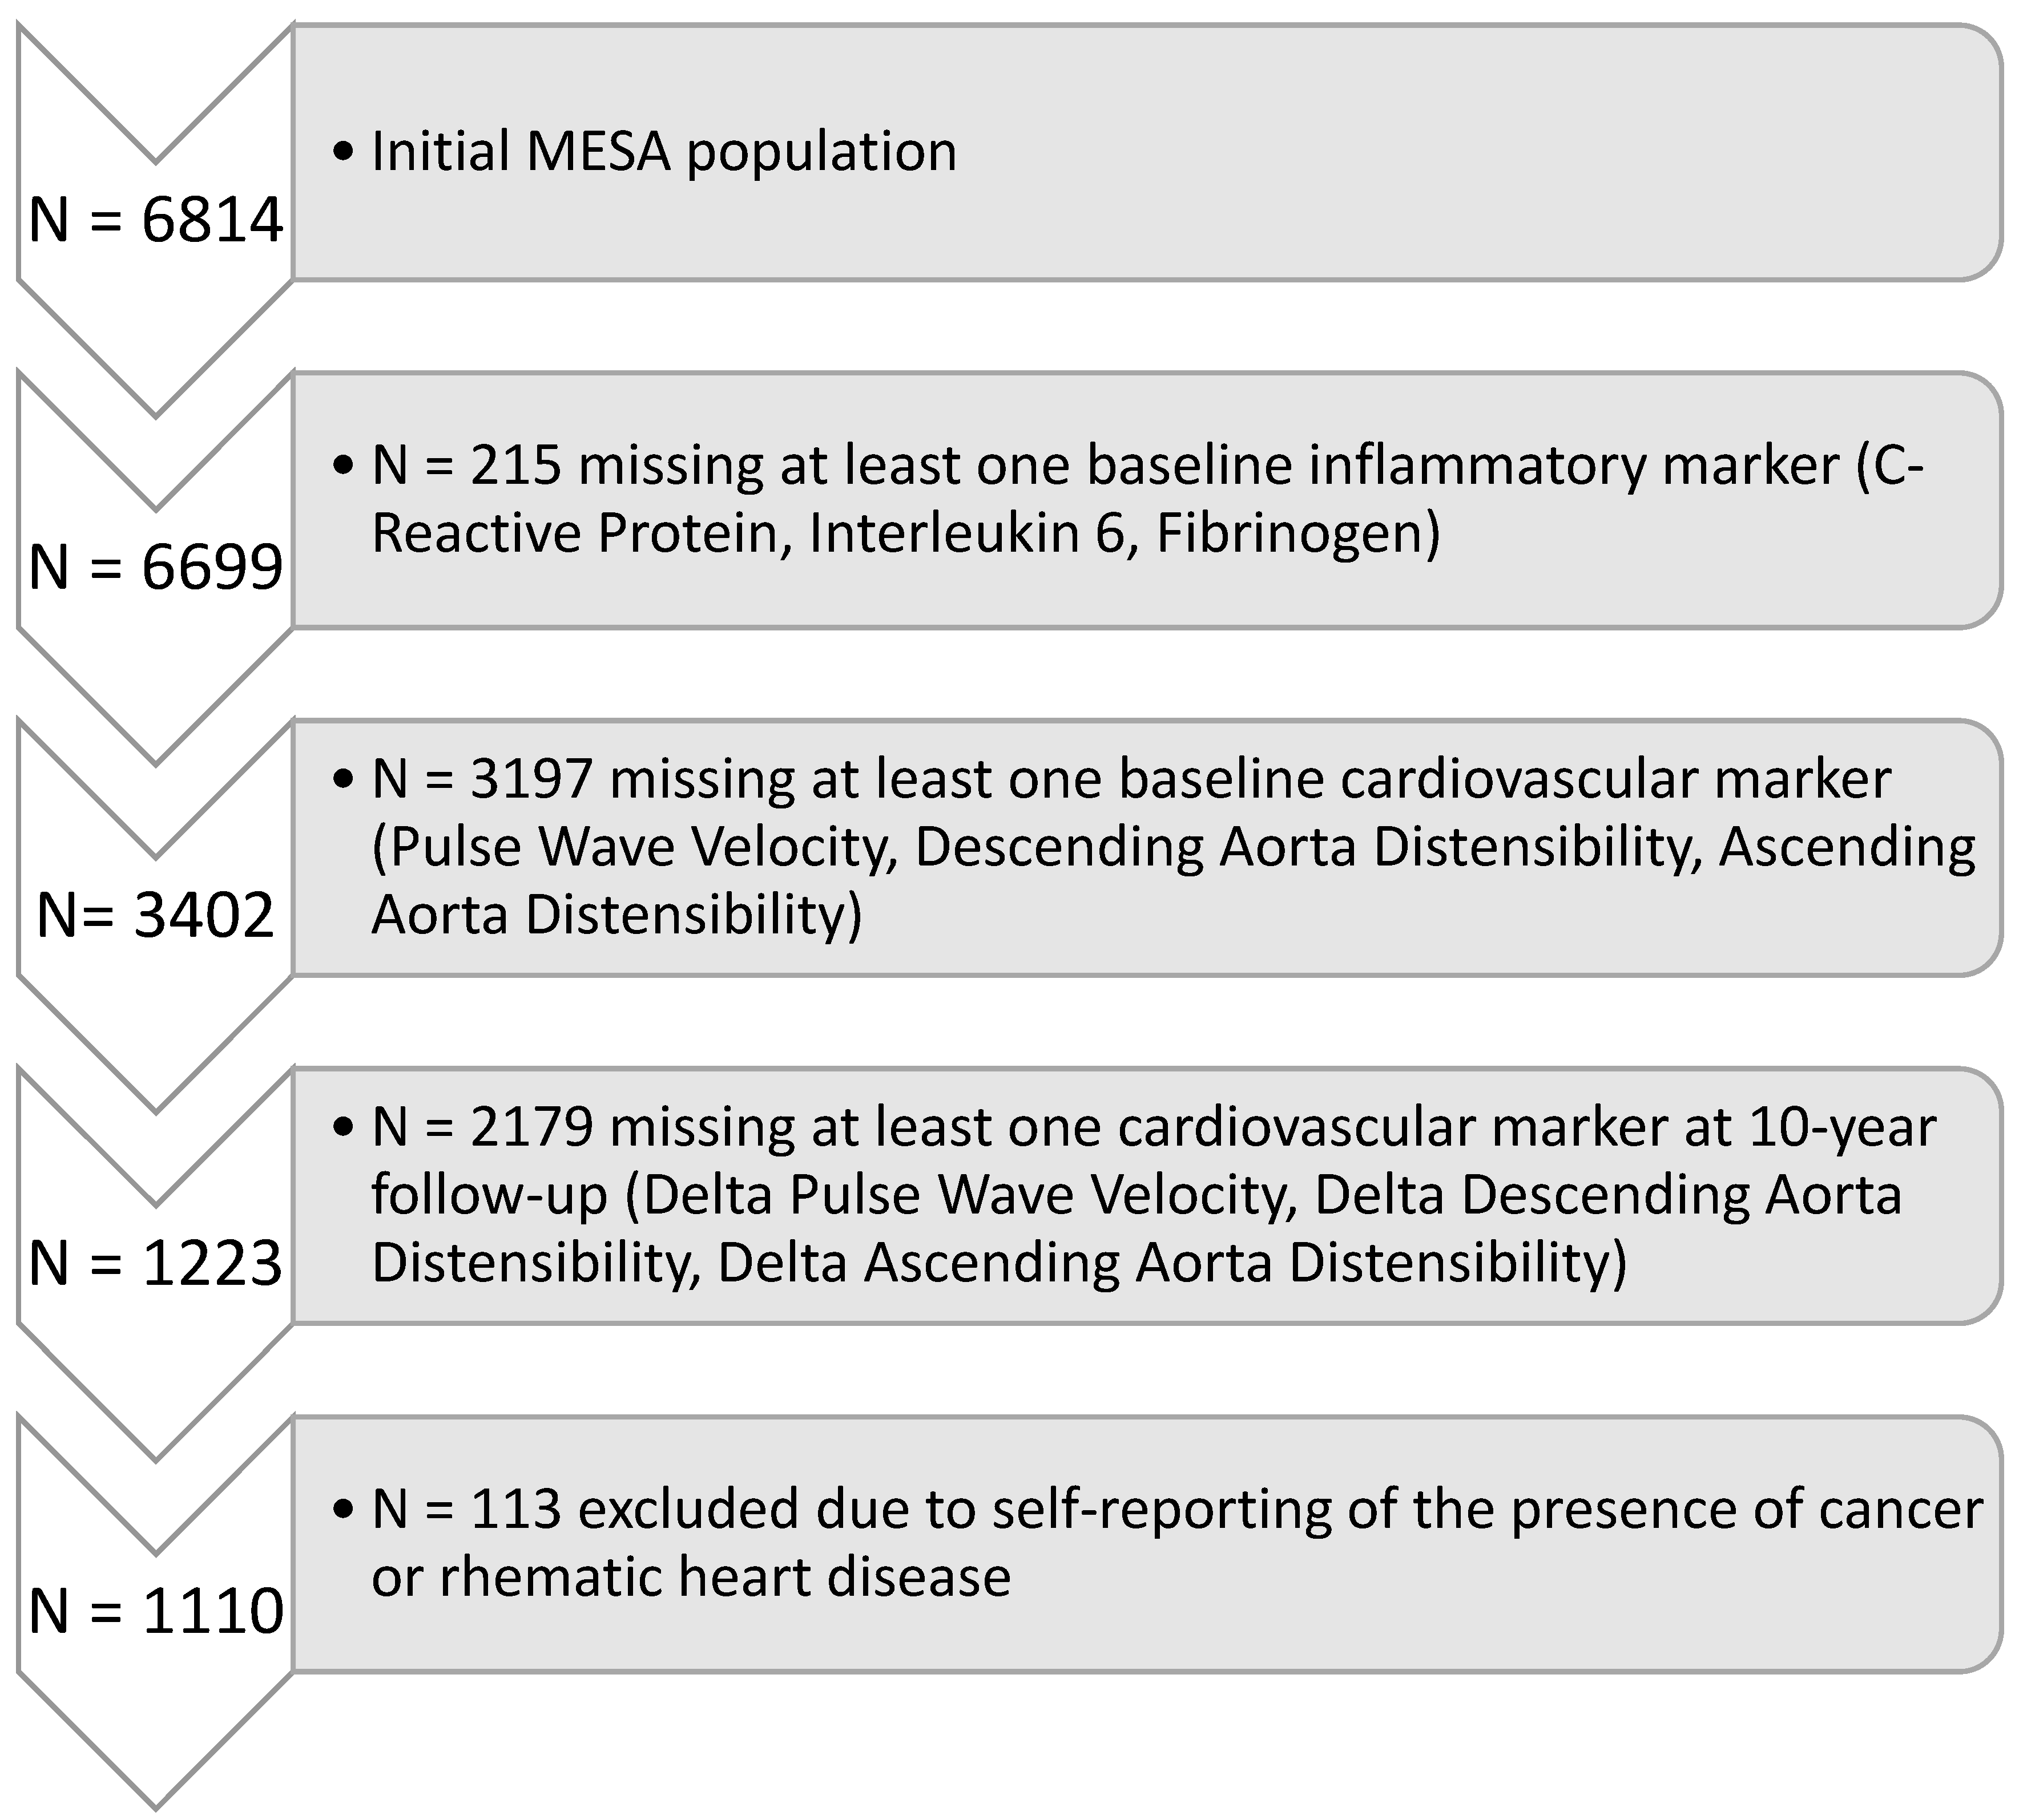Click the "Reactive Protein" text
The height and width of the screenshot is (1820, 2023).
[575, 533]
